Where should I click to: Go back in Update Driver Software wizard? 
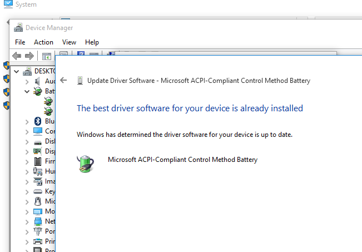[x=63, y=80]
